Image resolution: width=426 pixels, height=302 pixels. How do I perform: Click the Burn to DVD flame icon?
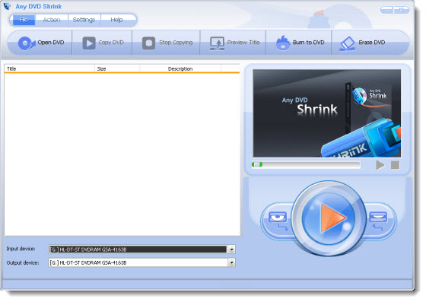click(283, 43)
